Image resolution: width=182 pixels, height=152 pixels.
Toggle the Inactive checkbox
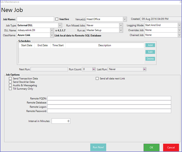click(57, 19)
